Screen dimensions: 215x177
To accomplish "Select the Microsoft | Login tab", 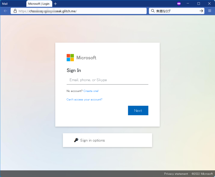I will 39,4.
